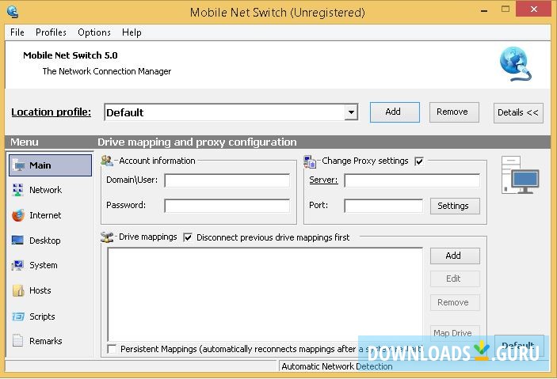This screenshot has height=379, width=557.
Task: Click the Desktop monitor icon
Action: coord(17,241)
